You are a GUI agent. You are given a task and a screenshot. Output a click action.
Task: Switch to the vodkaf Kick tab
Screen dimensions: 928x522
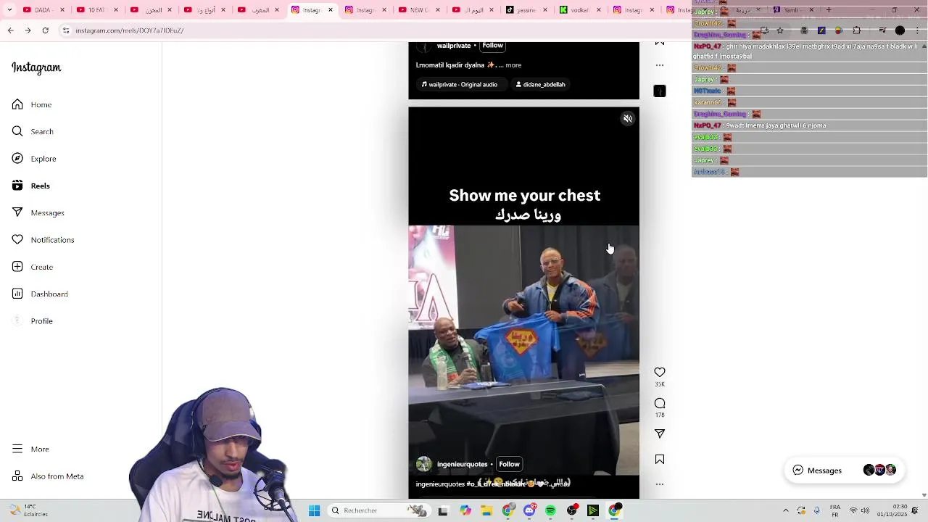581,10
